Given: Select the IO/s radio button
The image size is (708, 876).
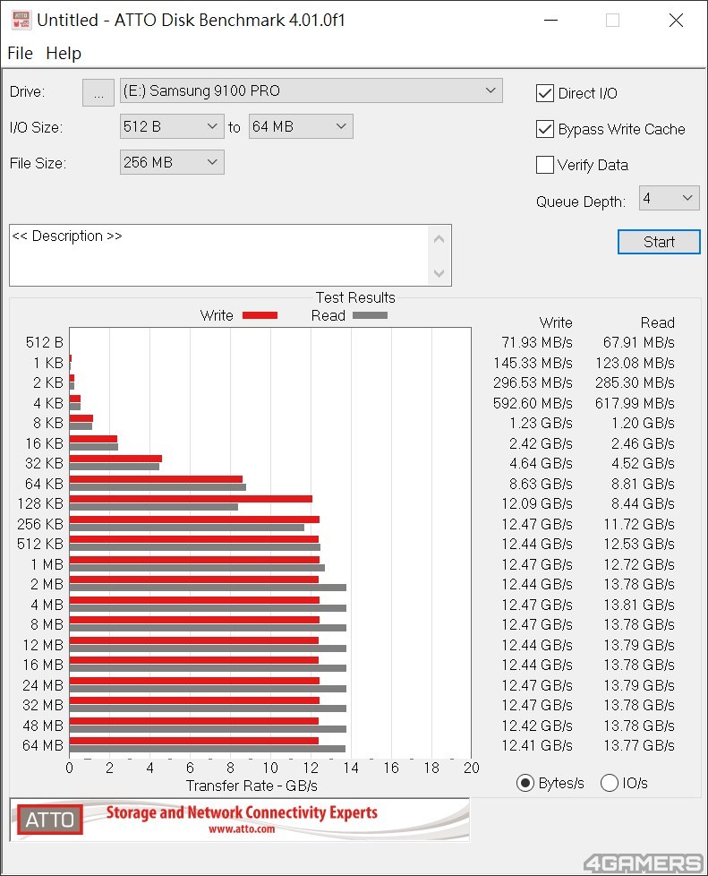Looking at the screenshot, I should point(610,783).
